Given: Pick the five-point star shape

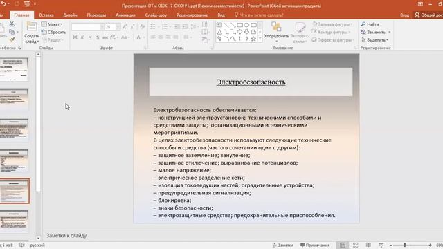Looking at the screenshot, I should click(x=253, y=39).
